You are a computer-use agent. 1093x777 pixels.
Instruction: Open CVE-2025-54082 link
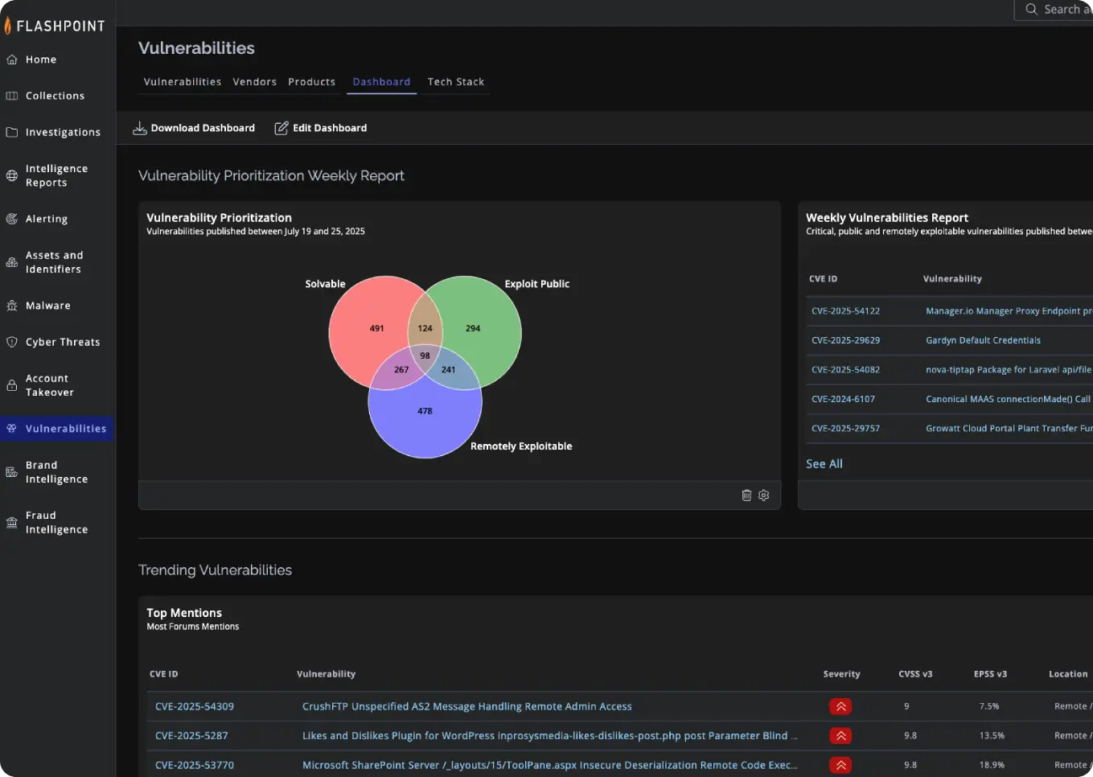tap(845, 370)
